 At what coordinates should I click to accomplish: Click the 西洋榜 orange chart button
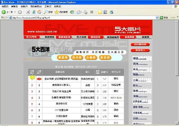click(x=77, y=58)
